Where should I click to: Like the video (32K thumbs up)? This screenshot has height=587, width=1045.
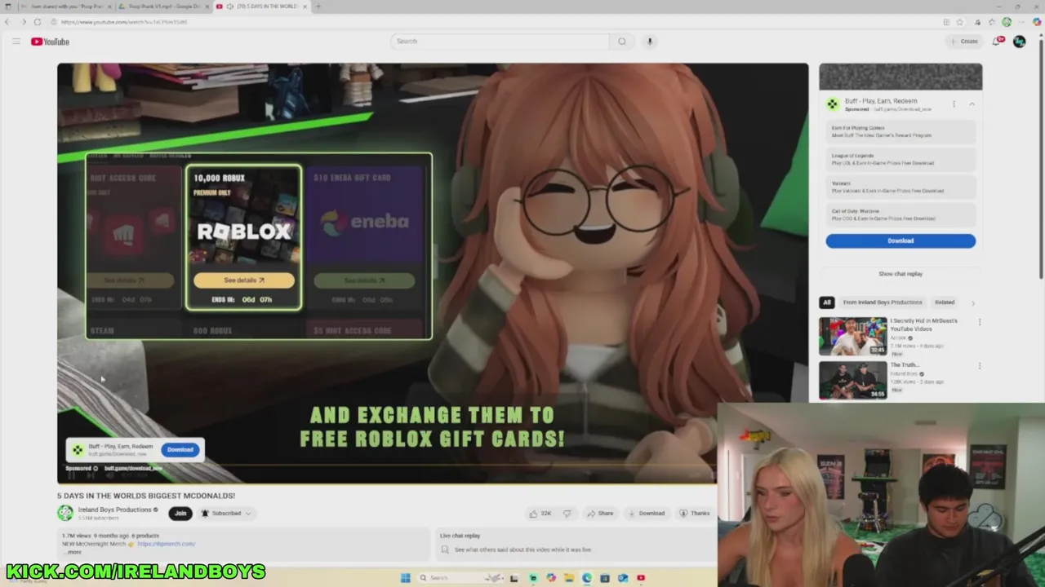(540, 513)
